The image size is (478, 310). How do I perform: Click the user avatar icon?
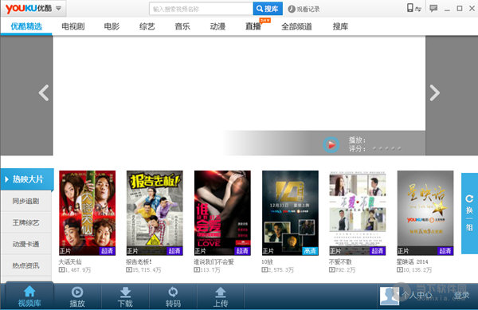[x=390, y=296]
